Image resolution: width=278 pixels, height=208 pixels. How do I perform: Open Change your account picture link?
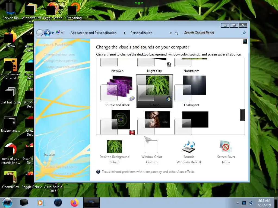(64, 67)
